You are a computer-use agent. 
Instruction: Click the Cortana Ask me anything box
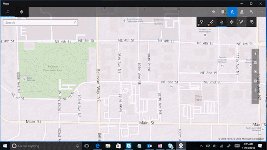[45, 146]
